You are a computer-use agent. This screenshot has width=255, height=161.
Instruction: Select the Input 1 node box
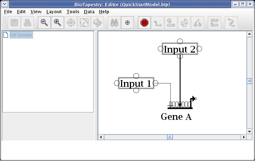click(136, 83)
